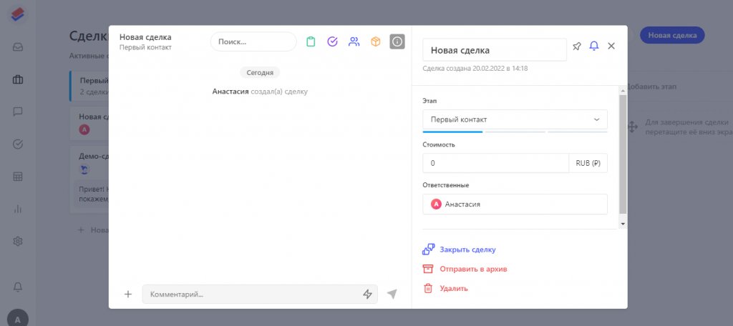Click the stage progress bar
The image size is (733, 326).
point(515,132)
